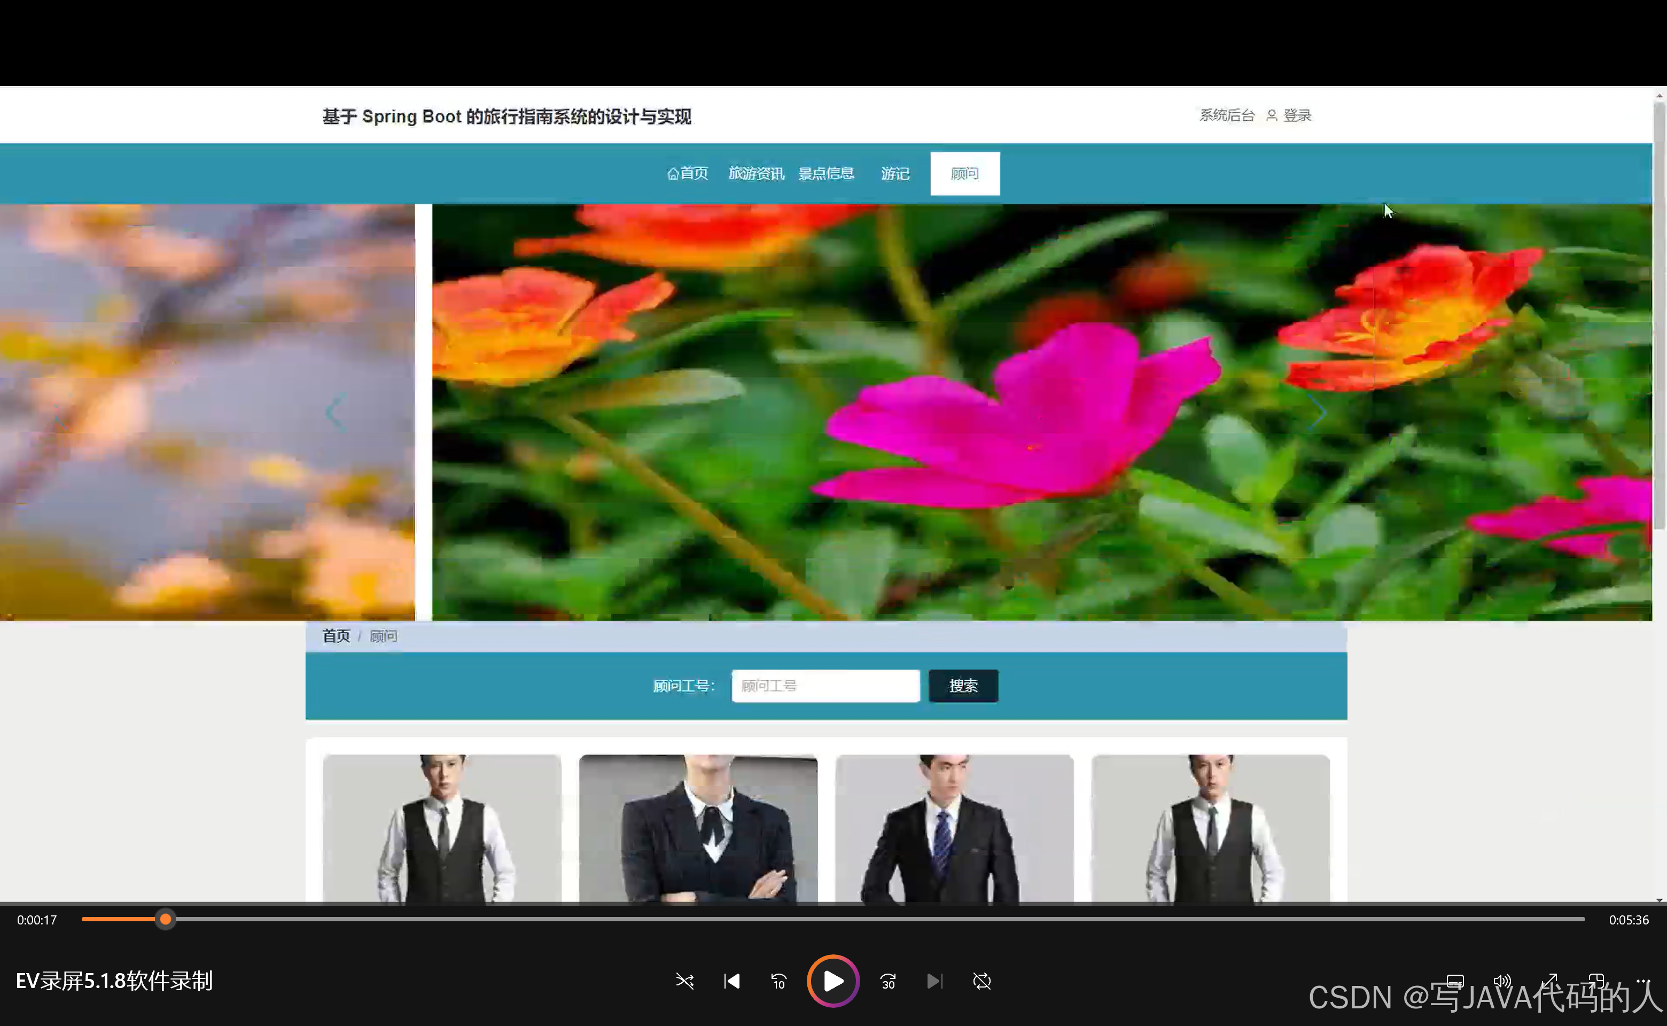Enter fullscreen with the arrows icon
The image size is (1667, 1026).
1549,981
